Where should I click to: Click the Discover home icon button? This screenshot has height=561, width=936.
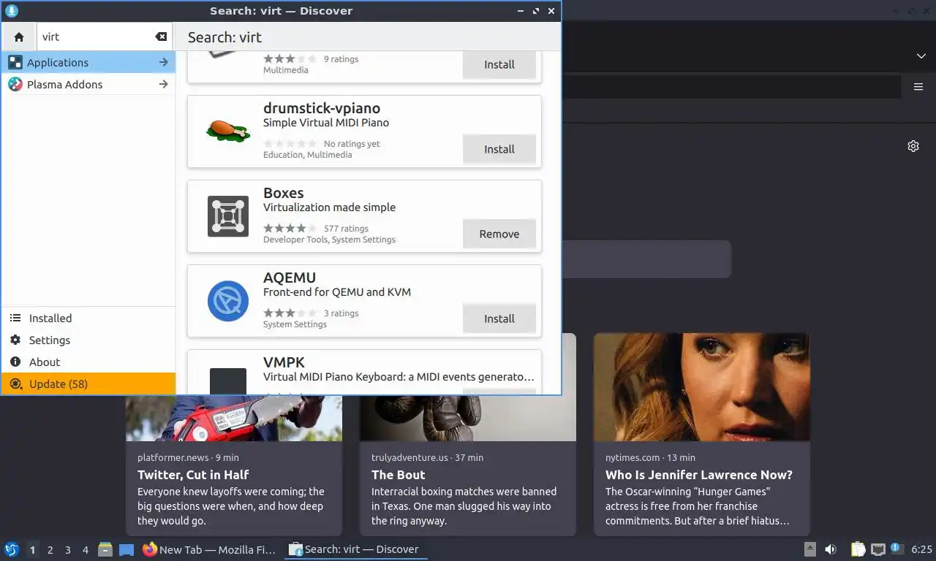[19, 37]
